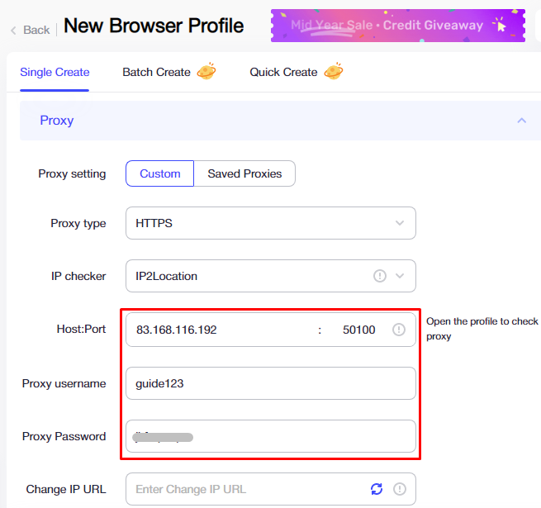The image size is (541, 508).
Task: Click the info icon in Change IP URL field
Action: click(x=400, y=489)
